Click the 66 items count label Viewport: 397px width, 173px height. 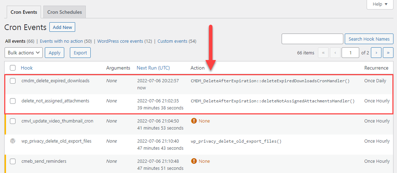pos(306,53)
